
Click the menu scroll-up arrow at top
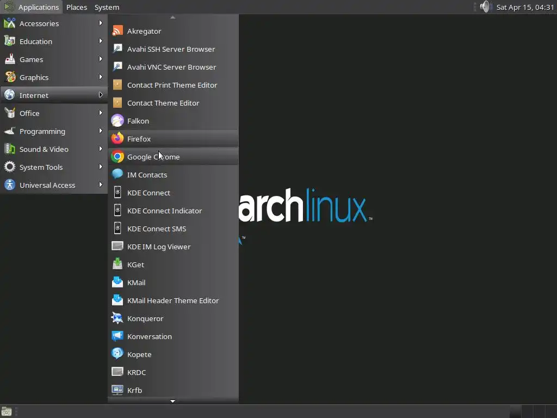(x=173, y=17)
